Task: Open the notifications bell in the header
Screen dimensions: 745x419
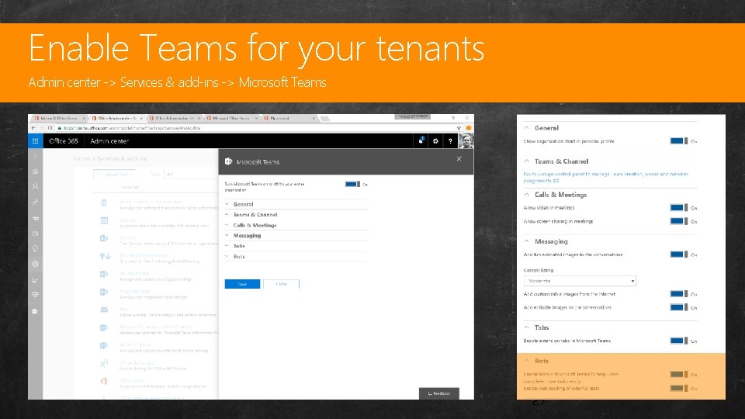Action: click(x=421, y=141)
